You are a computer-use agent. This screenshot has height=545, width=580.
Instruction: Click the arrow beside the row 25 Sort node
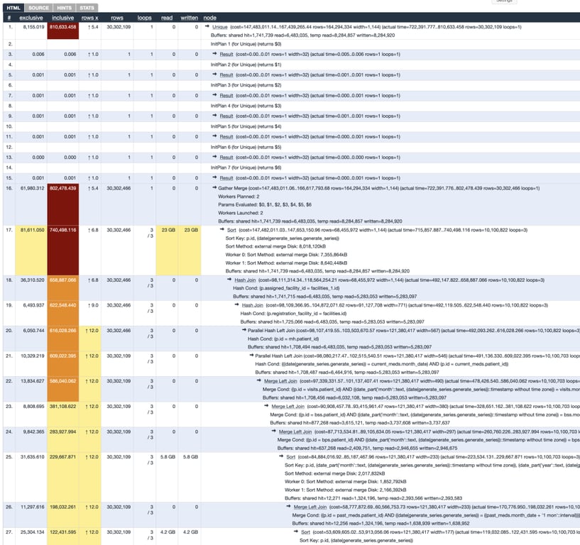[281, 456]
